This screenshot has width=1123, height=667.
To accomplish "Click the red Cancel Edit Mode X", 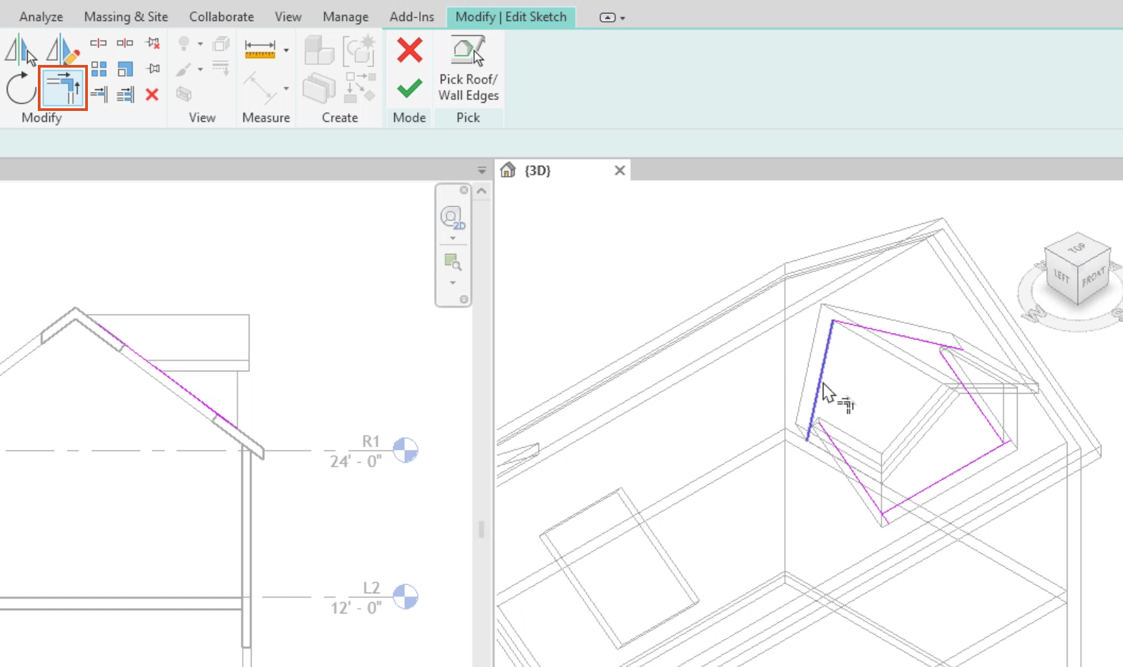I will (x=409, y=50).
